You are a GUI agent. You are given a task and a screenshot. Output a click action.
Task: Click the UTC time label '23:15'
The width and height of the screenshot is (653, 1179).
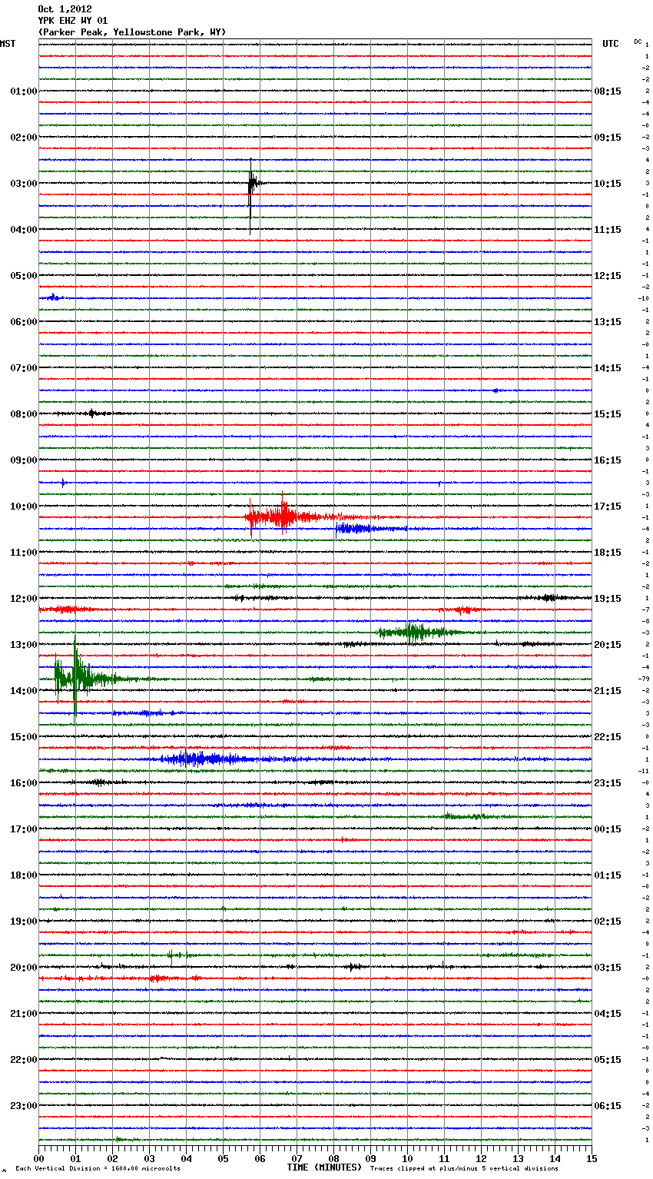pyautogui.click(x=608, y=783)
